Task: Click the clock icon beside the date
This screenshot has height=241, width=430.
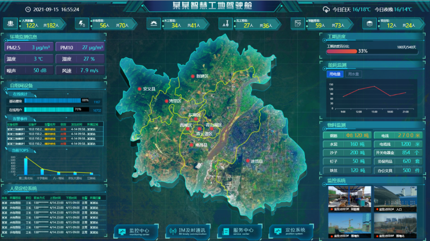Action: pos(28,9)
